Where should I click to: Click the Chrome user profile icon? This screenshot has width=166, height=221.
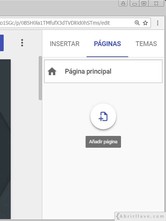(123, 3)
